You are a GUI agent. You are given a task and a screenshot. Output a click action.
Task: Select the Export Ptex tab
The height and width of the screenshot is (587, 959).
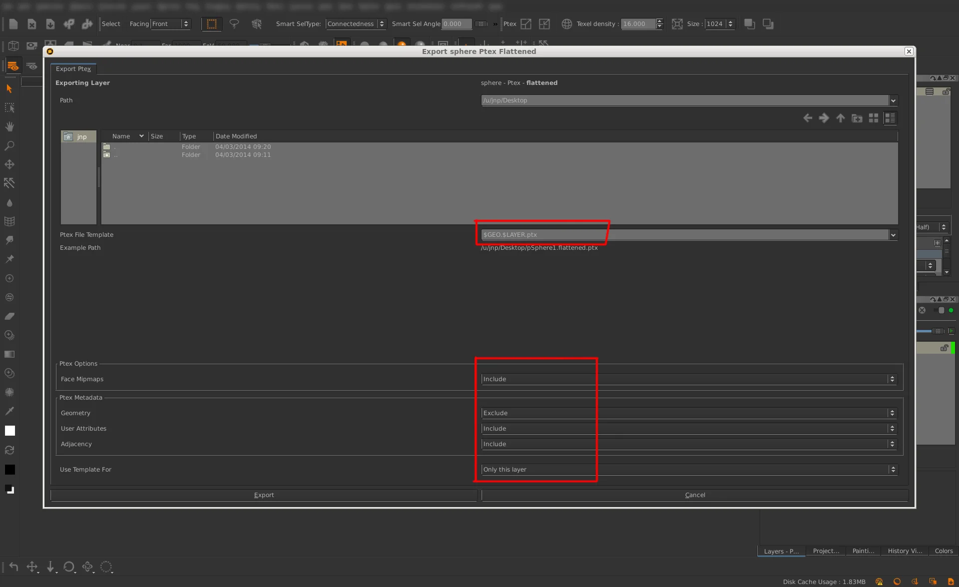73,69
